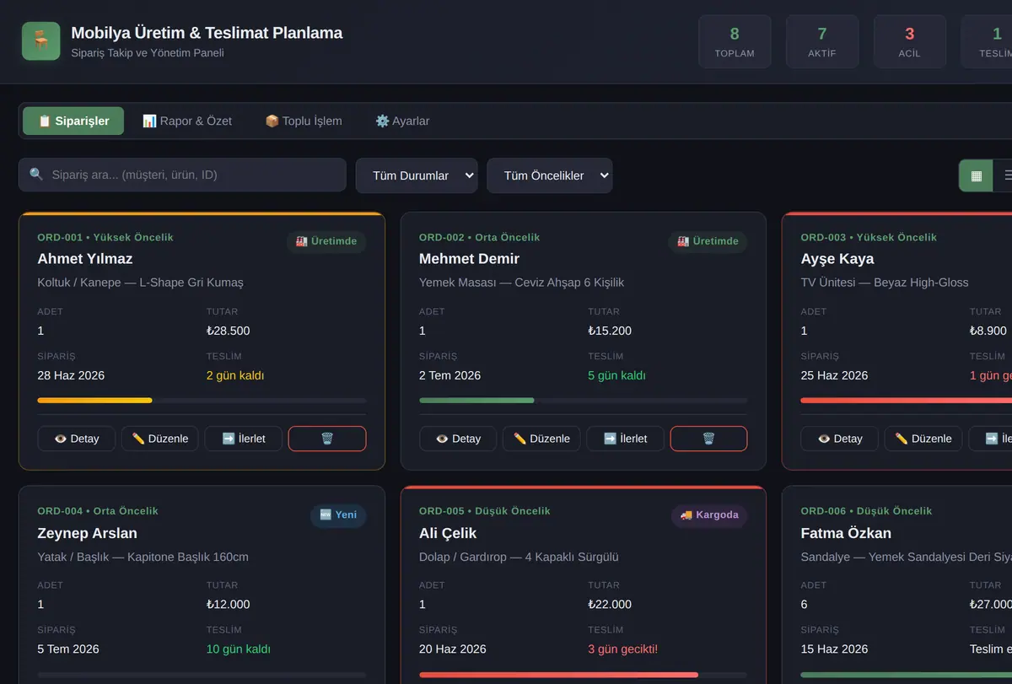This screenshot has width=1012, height=684.
Task: Select customer name Ahmet Yılmaz
Action: pos(85,259)
